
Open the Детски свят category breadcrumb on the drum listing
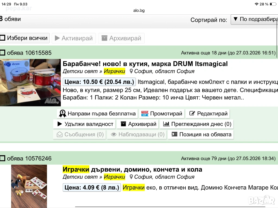coord(81,71)
